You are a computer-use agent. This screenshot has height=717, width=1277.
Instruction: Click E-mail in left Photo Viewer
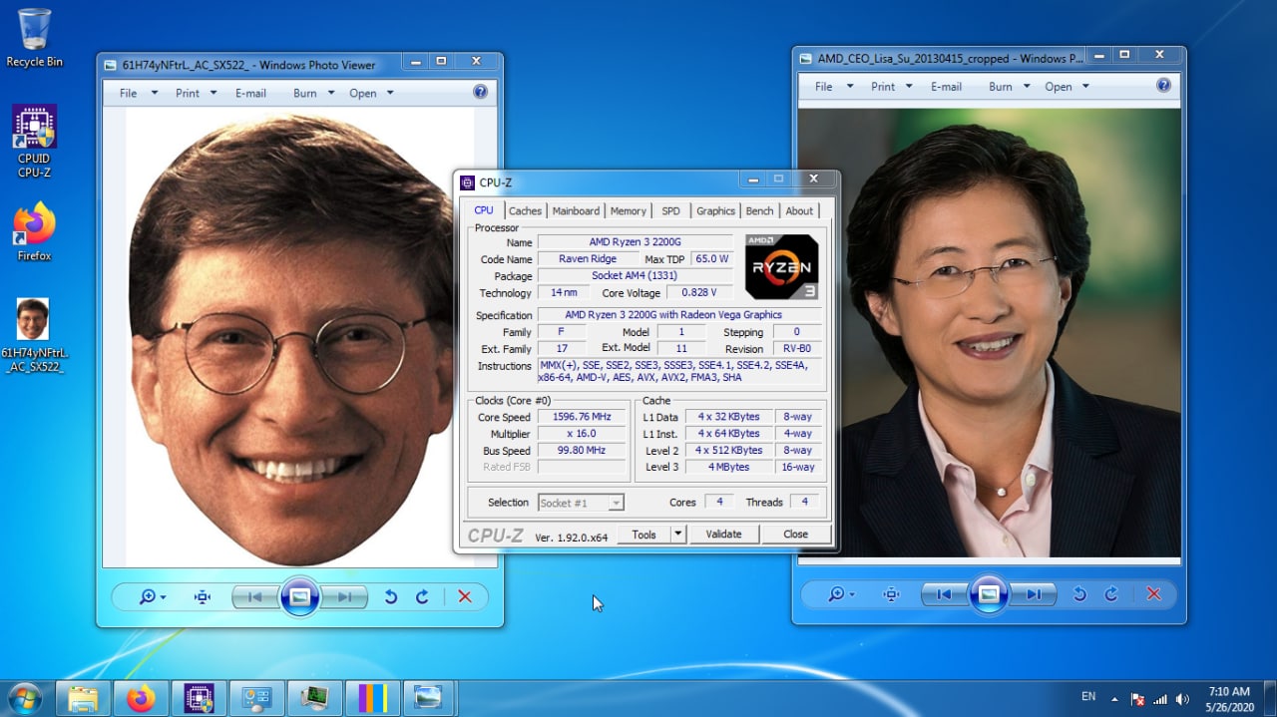pyautogui.click(x=250, y=93)
